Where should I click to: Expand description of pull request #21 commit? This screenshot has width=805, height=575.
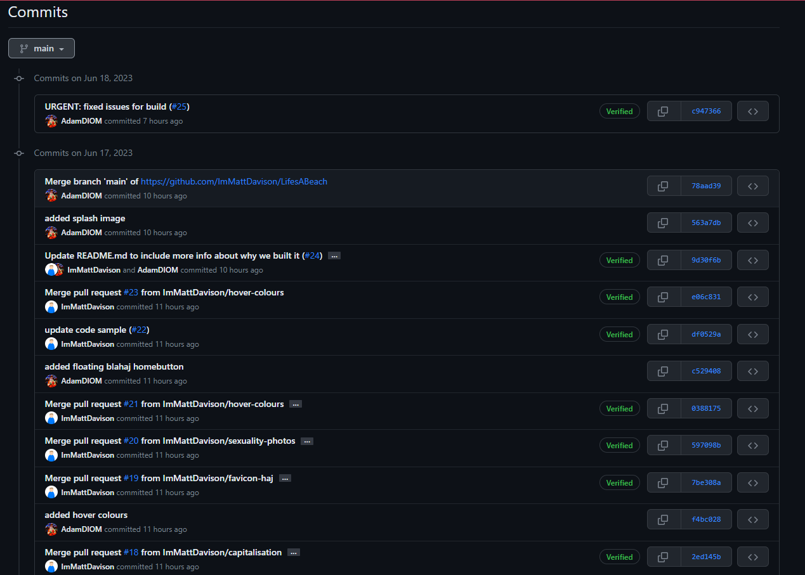[x=296, y=404]
